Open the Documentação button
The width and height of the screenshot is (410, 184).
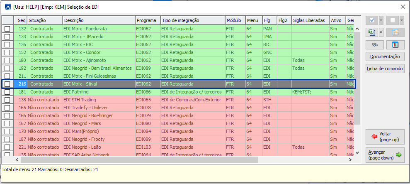pos(385,56)
